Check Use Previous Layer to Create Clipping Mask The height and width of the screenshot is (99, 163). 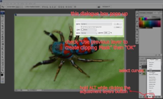click(81, 27)
